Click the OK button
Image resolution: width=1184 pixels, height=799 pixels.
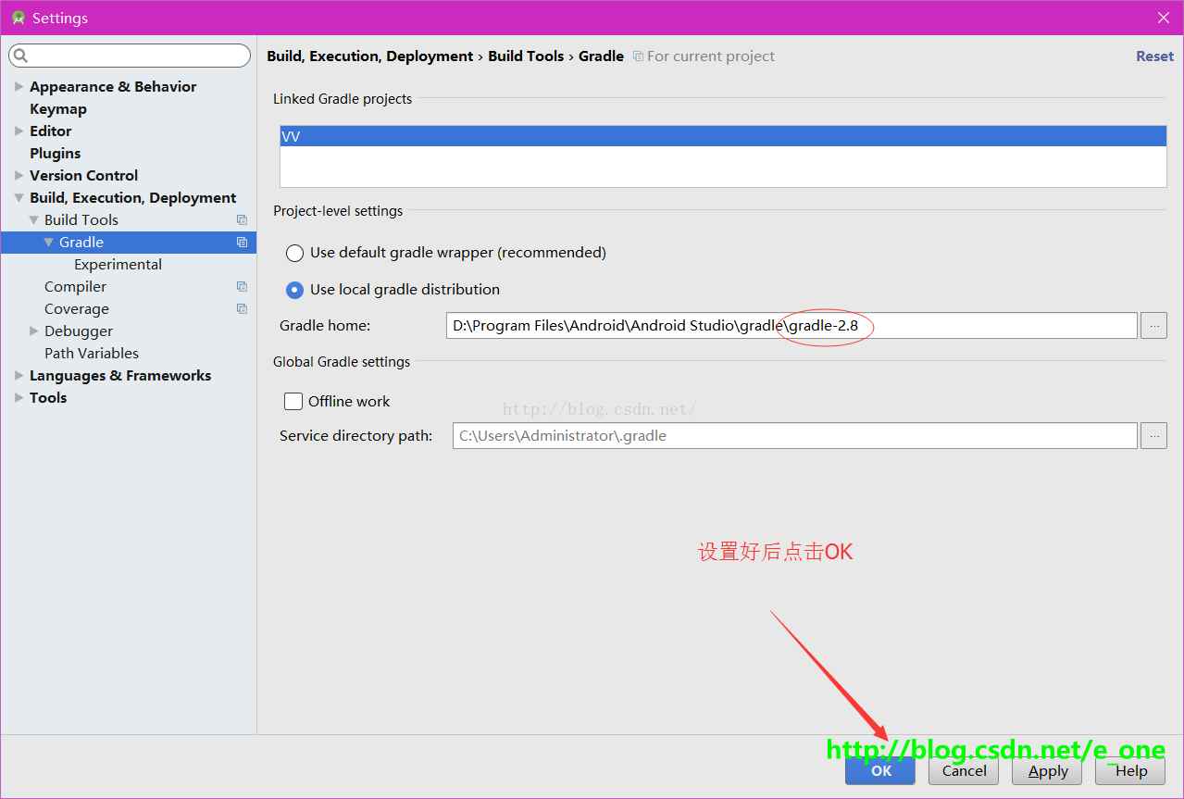click(x=880, y=770)
